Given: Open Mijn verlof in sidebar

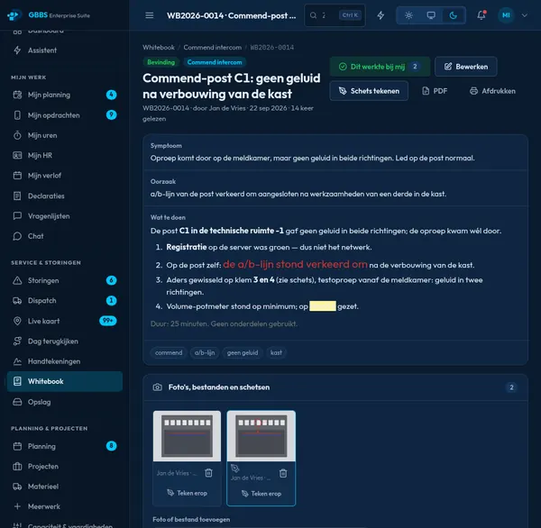Looking at the screenshot, I should 65,176.
